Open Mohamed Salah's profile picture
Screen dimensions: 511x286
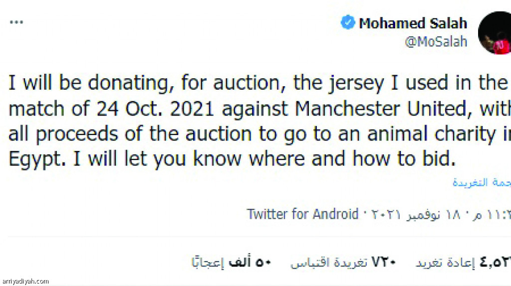tap(495, 33)
